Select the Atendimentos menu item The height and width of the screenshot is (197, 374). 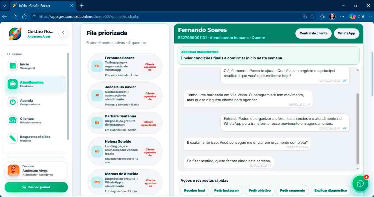click(x=35, y=84)
